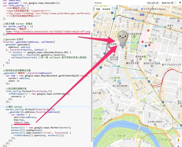Click the 'var geocoder = new google.maps.Geocoder();' line
Screen dimensions: 182x147
pyautogui.click(x=31, y=3)
